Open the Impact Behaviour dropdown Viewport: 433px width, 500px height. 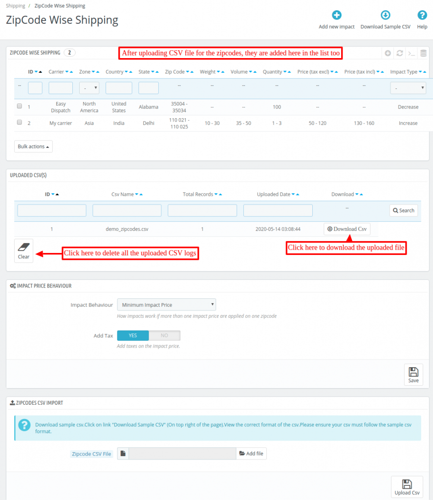tap(166, 305)
